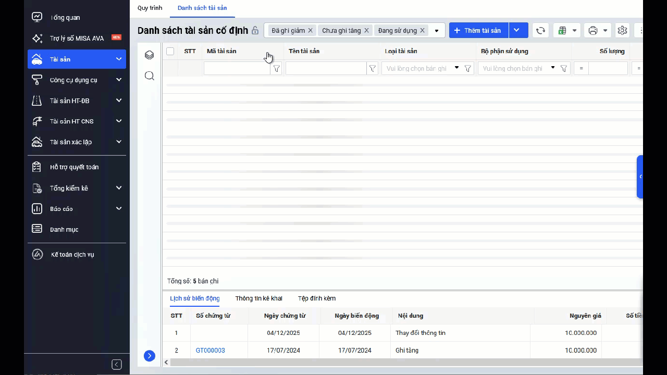Open voucher link GT000003
The width and height of the screenshot is (667, 375).
210,351
